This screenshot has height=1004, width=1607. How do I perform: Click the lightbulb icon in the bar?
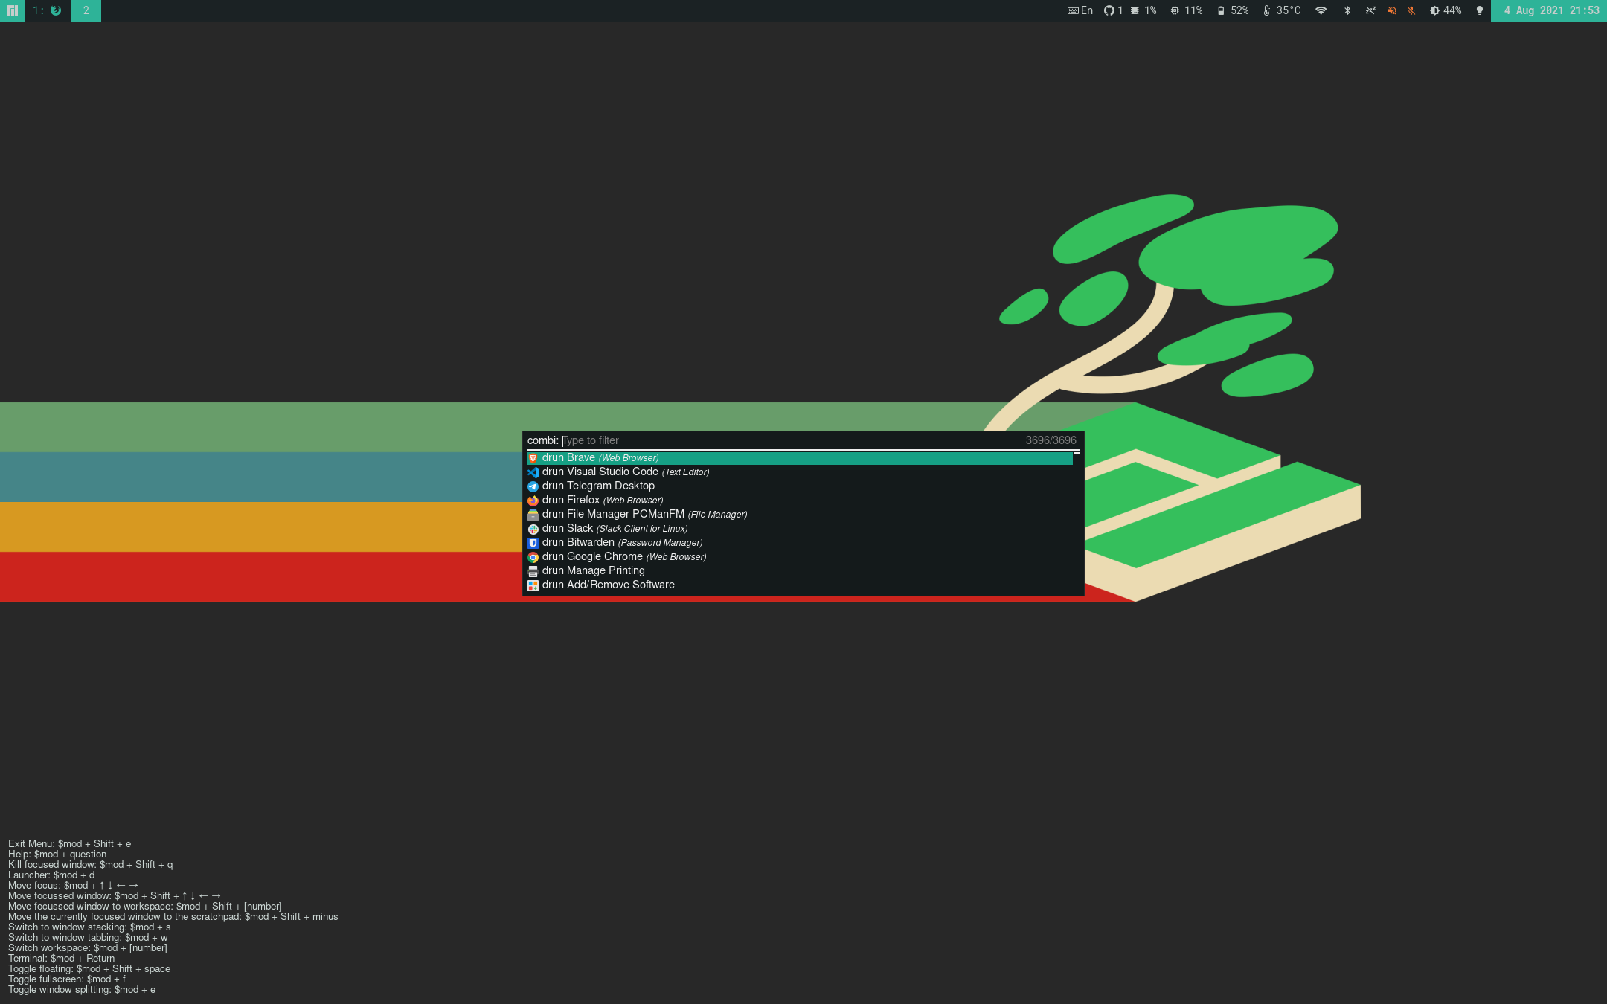(1479, 10)
